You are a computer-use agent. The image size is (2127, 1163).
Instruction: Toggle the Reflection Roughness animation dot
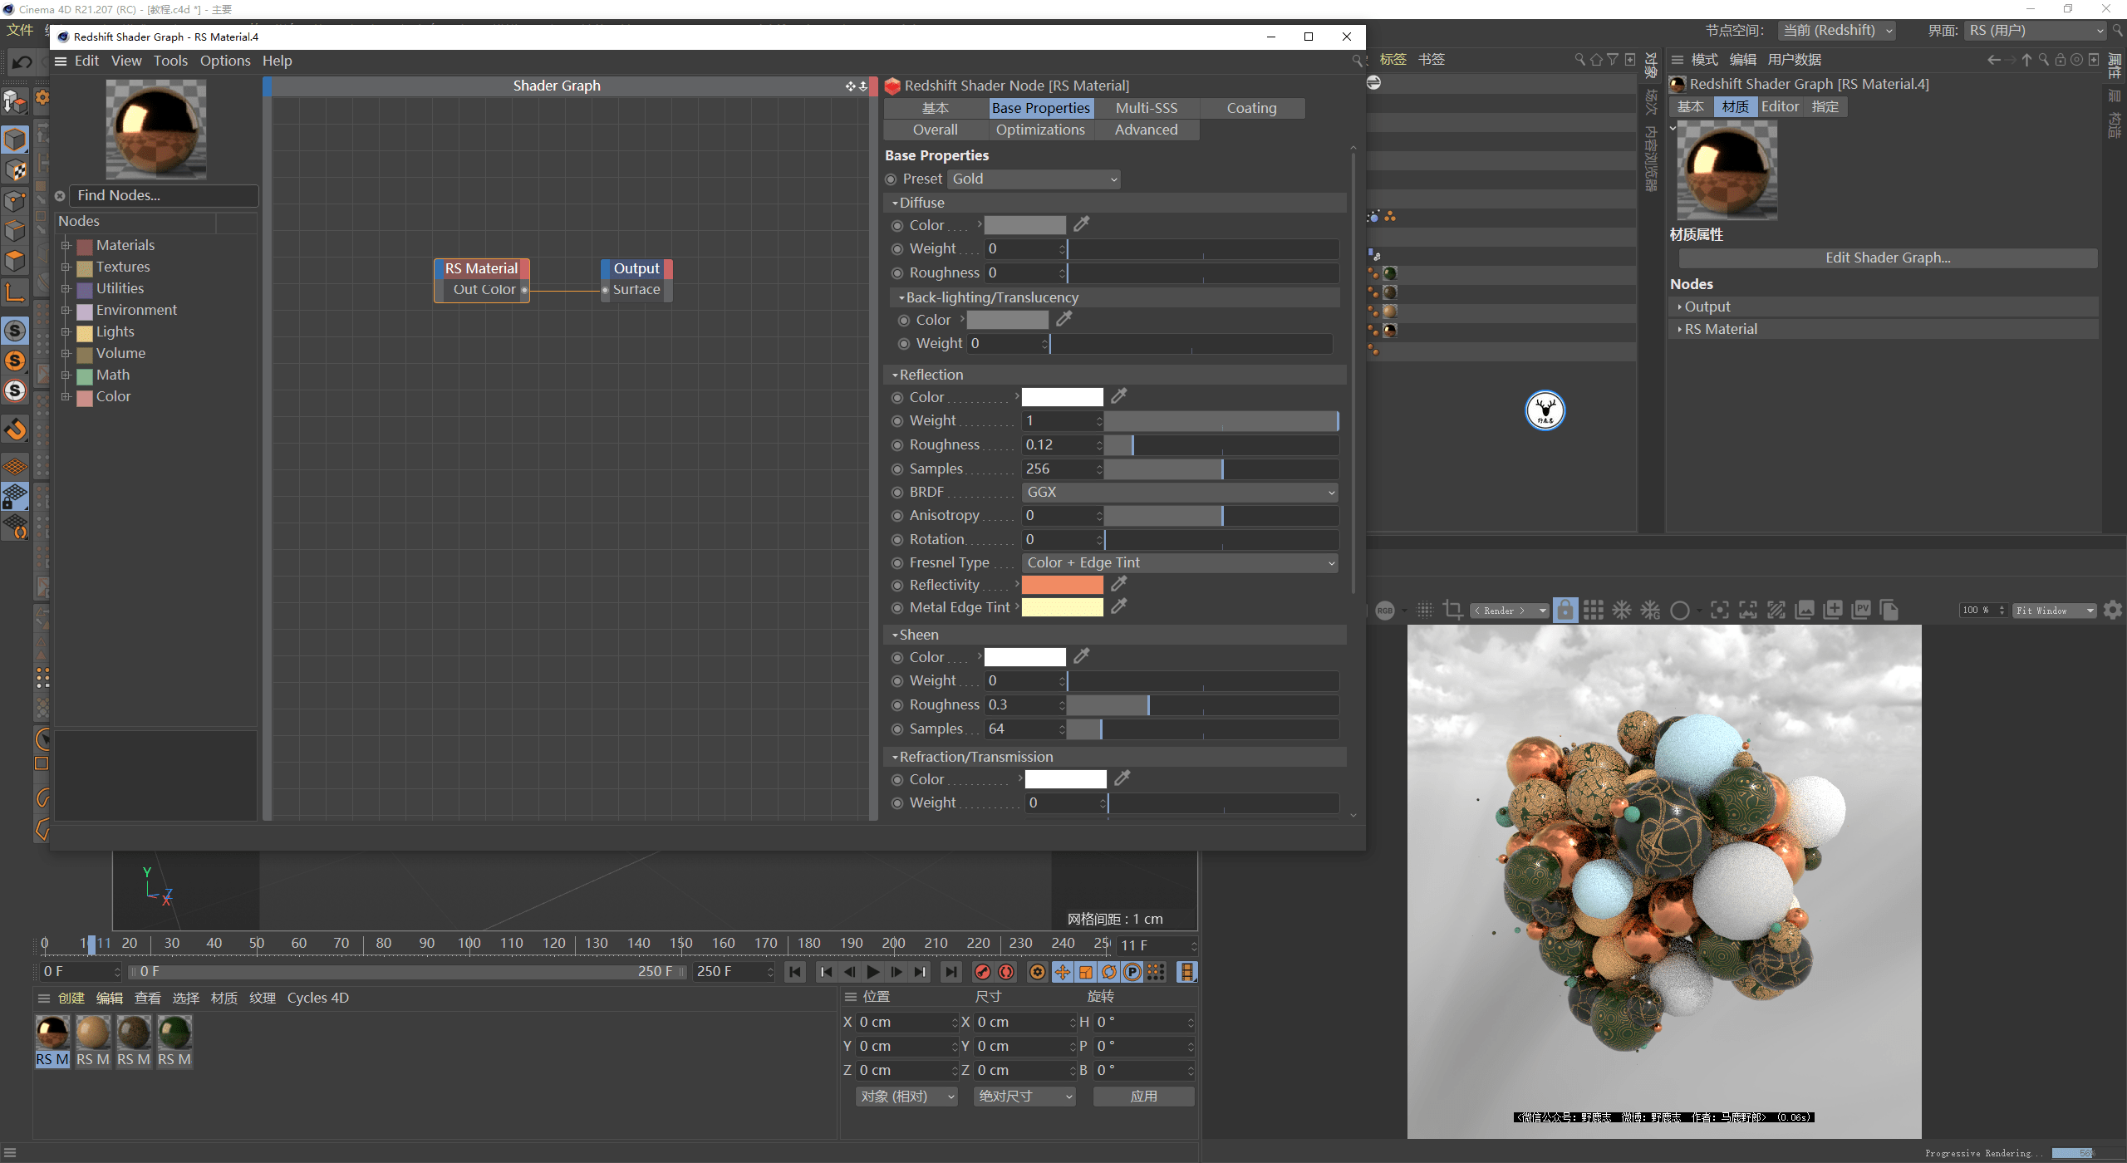[x=897, y=445]
